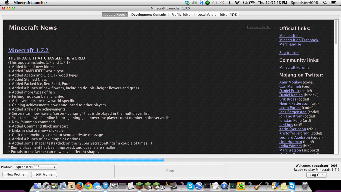Click the "Ready to play Minecraft 1.7.2" text
This screenshot has height=192, width=341.
pyautogui.click(x=317, y=169)
